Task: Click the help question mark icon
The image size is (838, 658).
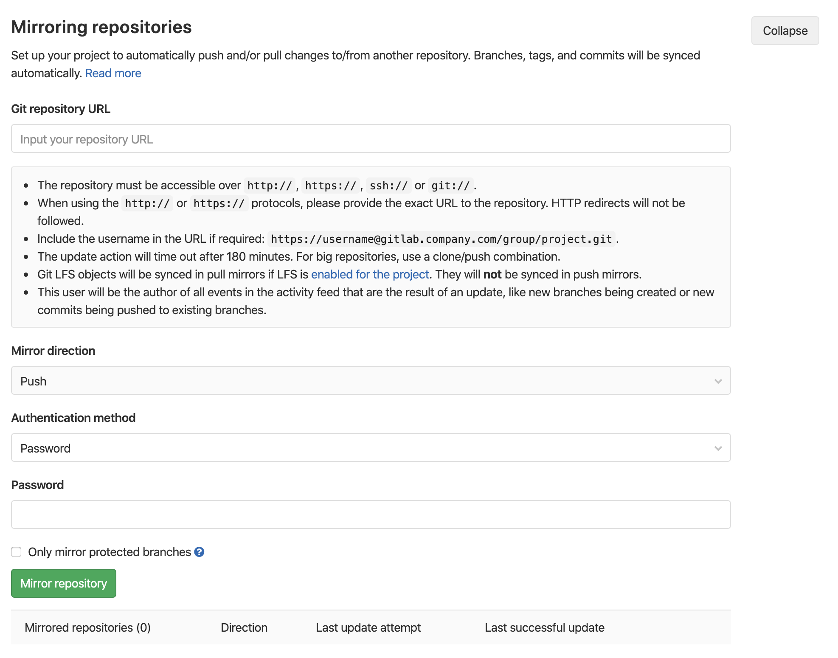Action: pyautogui.click(x=199, y=552)
